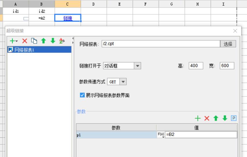The height and width of the screenshot is (157, 247).
Task: Click the 值 column header
Action: (x=197, y=127)
